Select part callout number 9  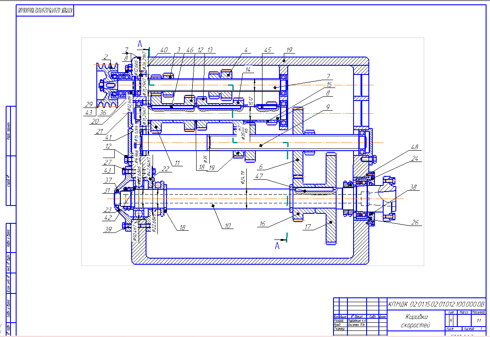click(327, 107)
